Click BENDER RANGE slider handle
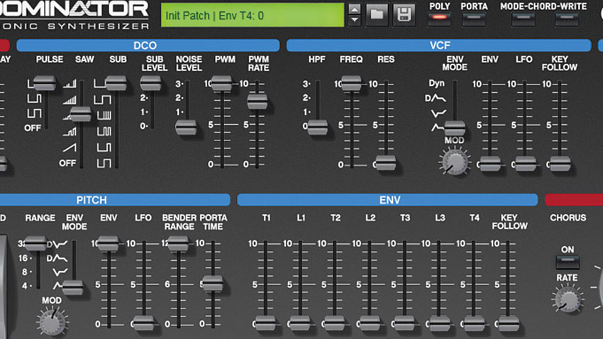Image resolution: width=603 pixels, height=339 pixels. pos(177,243)
